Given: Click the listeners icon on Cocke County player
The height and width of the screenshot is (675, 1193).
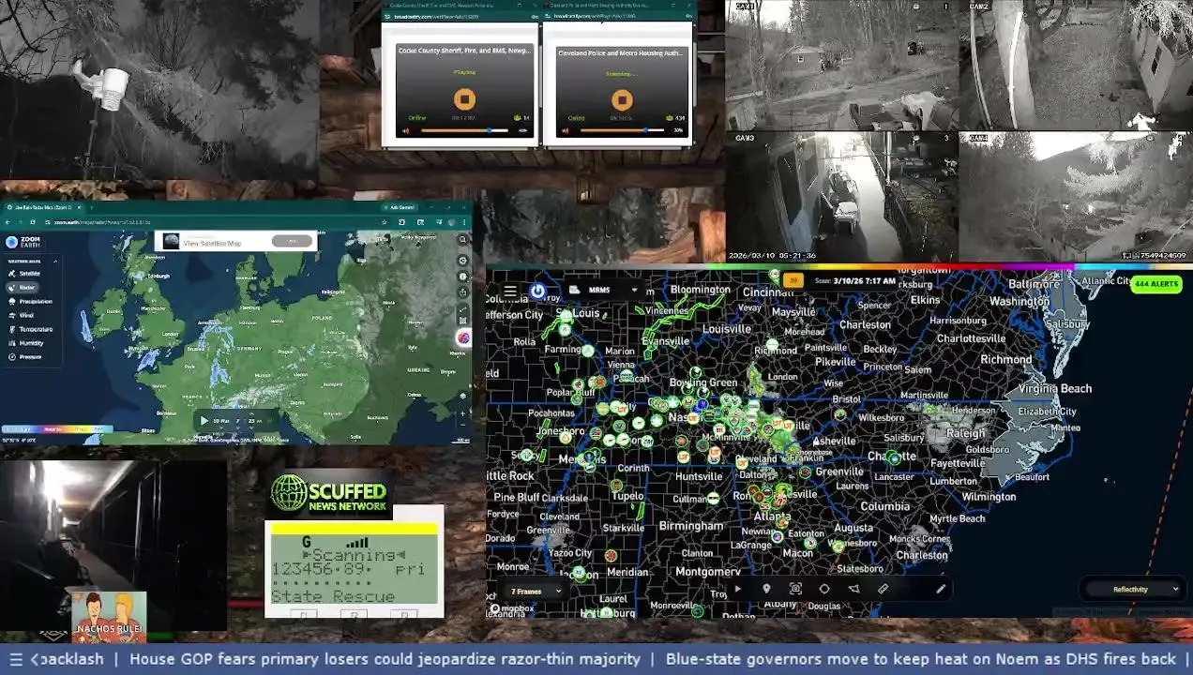Looking at the screenshot, I should [517, 118].
